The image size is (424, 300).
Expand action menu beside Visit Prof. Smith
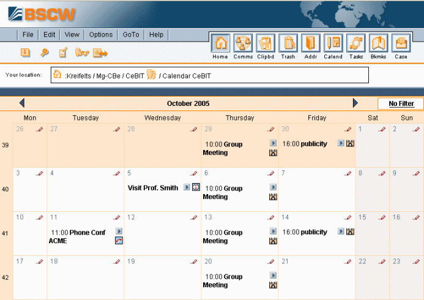(x=187, y=187)
